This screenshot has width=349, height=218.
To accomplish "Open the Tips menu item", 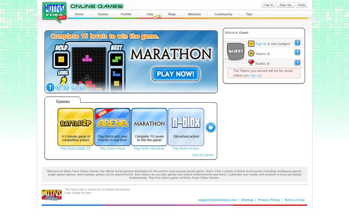I will (249, 14).
